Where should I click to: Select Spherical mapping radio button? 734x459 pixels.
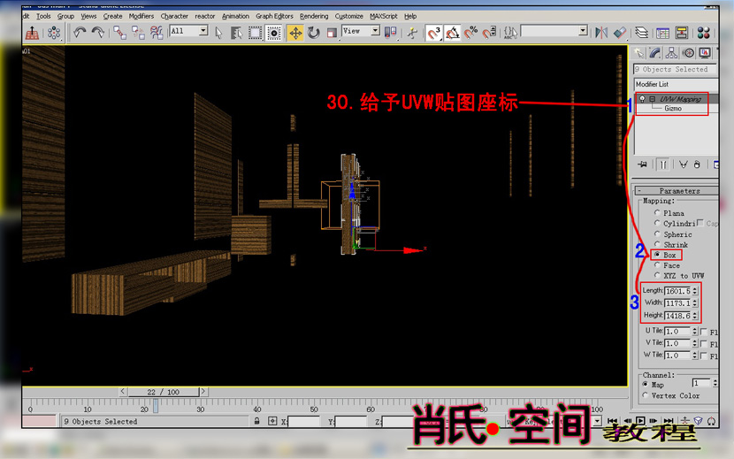click(x=657, y=233)
